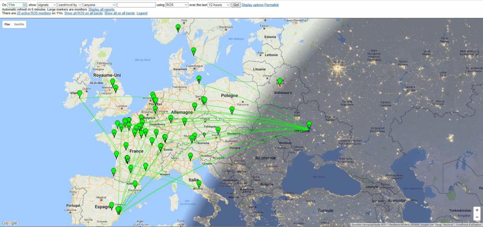Select the marker left of Valencia
Screen dimensions: 483x227
pos(111,205)
